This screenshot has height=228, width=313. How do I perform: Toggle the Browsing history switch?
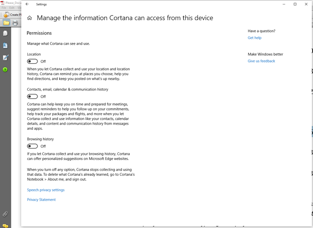tap(32, 146)
